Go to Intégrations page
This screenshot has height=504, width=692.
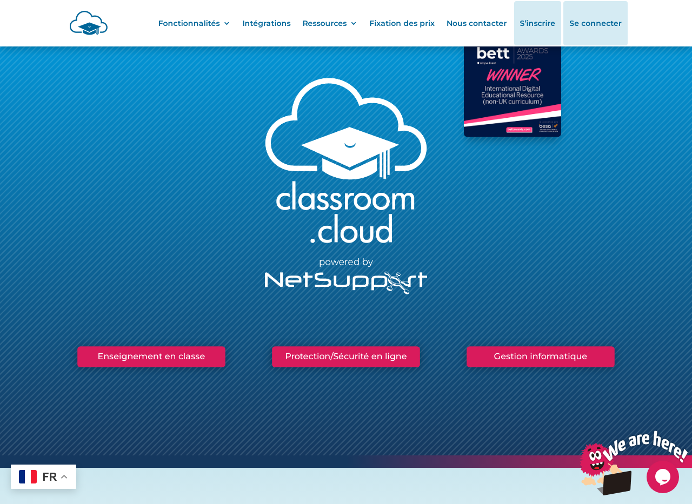click(x=267, y=23)
